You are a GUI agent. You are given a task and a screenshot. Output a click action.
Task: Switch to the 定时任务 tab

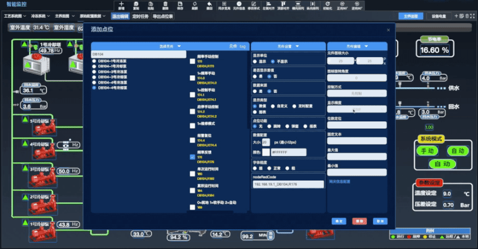click(141, 16)
